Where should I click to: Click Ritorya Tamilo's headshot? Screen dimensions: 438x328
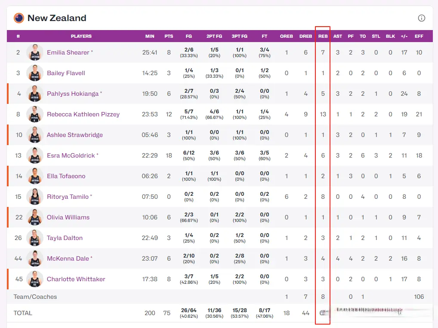coord(35,197)
